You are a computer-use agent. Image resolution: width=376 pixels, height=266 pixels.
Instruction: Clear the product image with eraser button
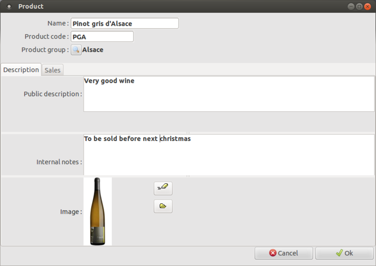[x=163, y=188]
